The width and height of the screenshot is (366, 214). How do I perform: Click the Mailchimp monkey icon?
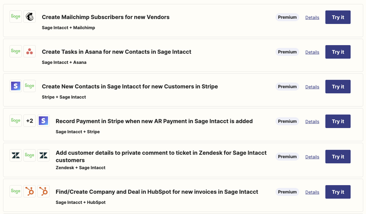tap(30, 17)
